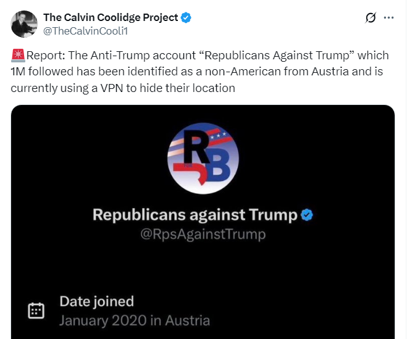Click the @RpsAgainstTrump handle in the image
Viewport: 407px width, 339px height.
coord(203,234)
